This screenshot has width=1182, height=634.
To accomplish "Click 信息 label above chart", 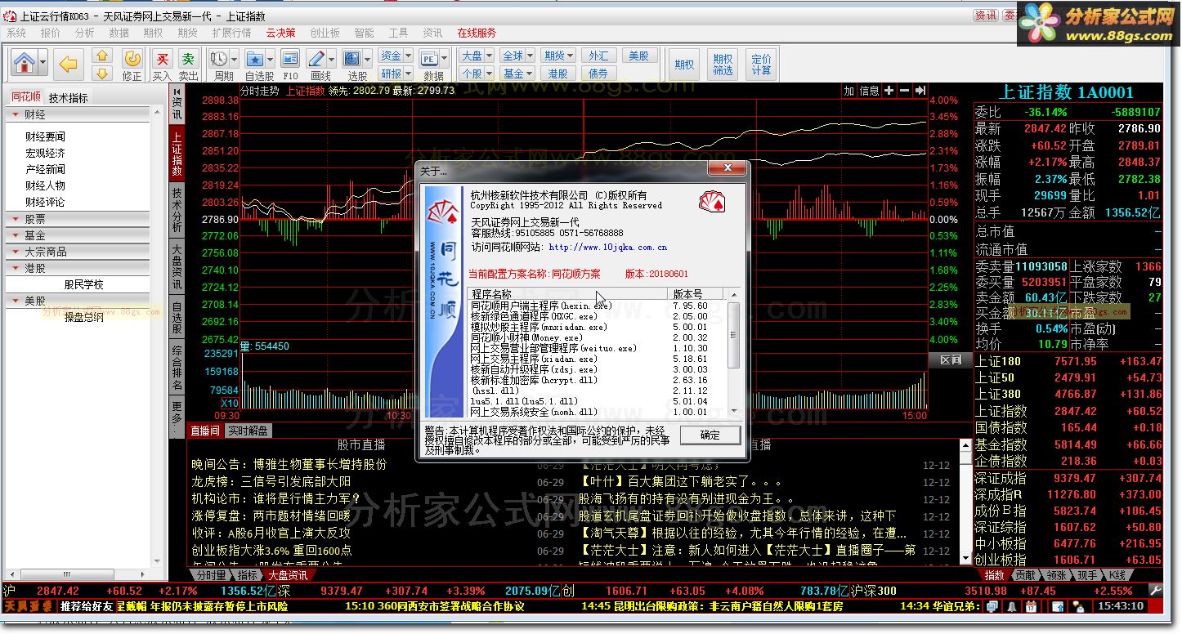I will pos(869,91).
